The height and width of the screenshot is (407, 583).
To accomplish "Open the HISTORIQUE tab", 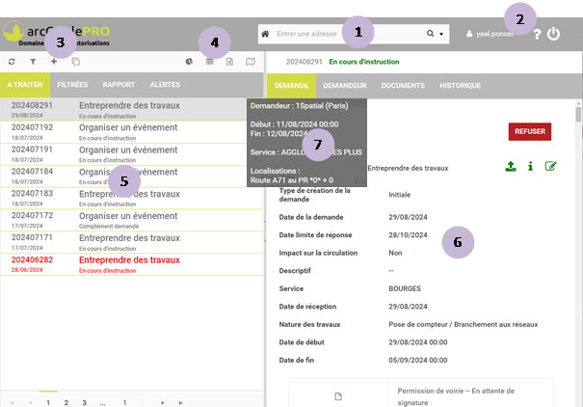I will (x=460, y=85).
